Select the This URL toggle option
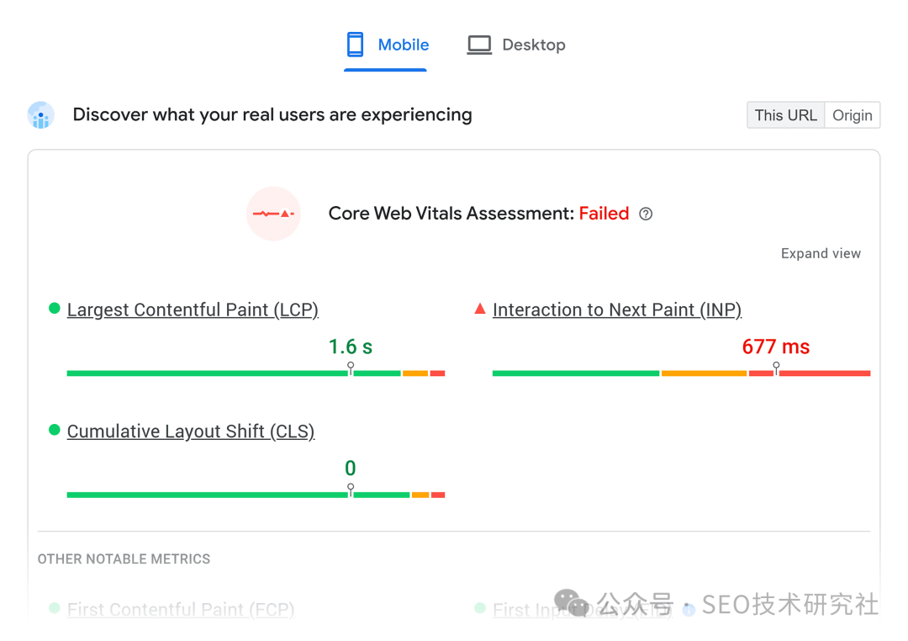 pyautogui.click(x=785, y=115)
